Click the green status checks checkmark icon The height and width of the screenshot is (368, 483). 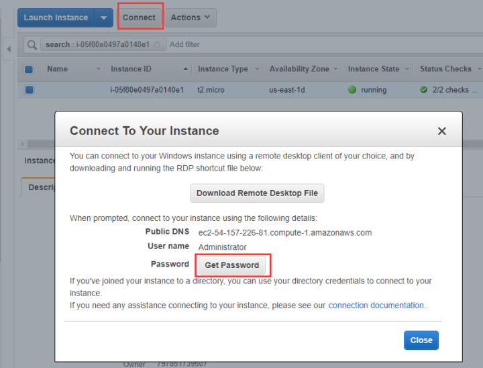click(423, 90)
